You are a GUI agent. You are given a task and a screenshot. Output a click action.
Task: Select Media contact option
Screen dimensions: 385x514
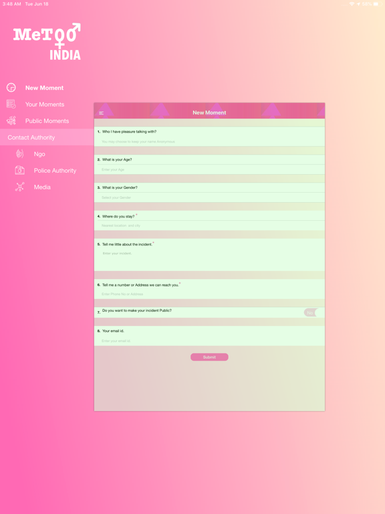tap(42, 187)
